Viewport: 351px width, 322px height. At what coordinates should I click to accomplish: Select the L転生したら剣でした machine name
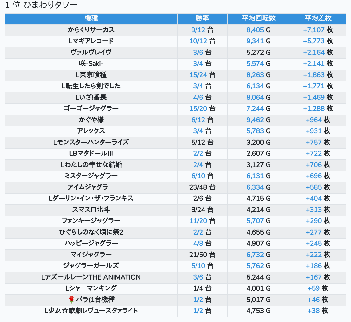(91, 86)
